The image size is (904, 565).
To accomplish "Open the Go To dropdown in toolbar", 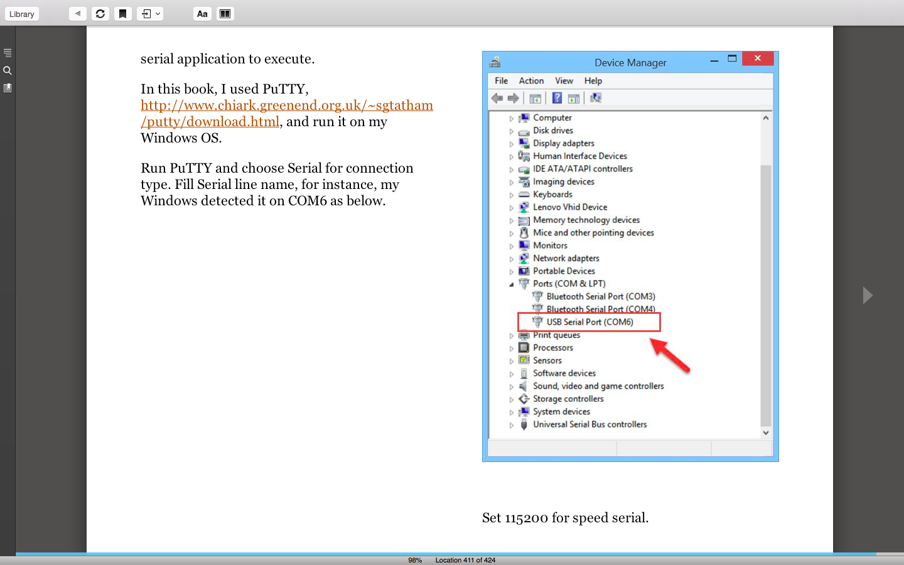I will [150, 13].
